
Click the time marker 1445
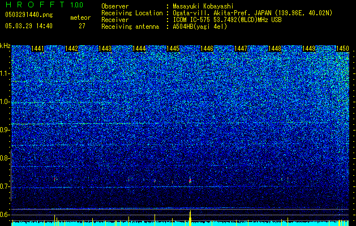click(173, 49)
